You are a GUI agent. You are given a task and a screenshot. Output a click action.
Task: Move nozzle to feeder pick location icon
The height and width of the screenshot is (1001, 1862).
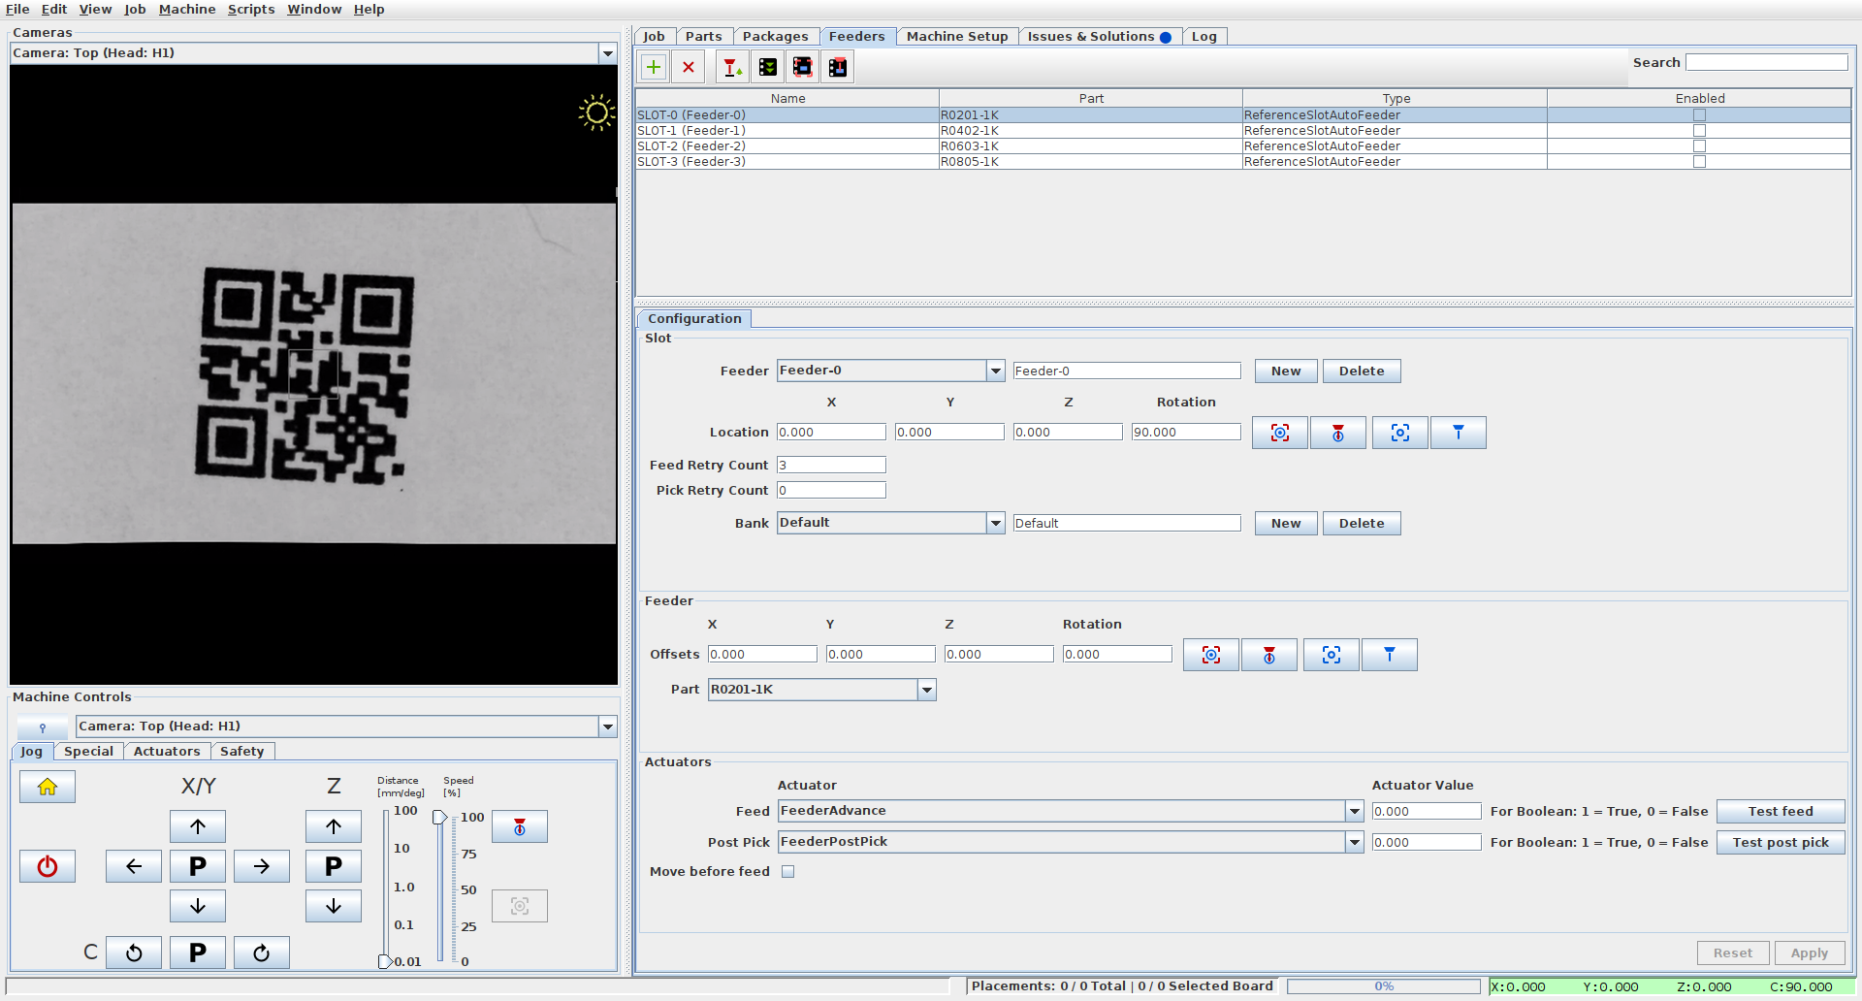point(838,67)
